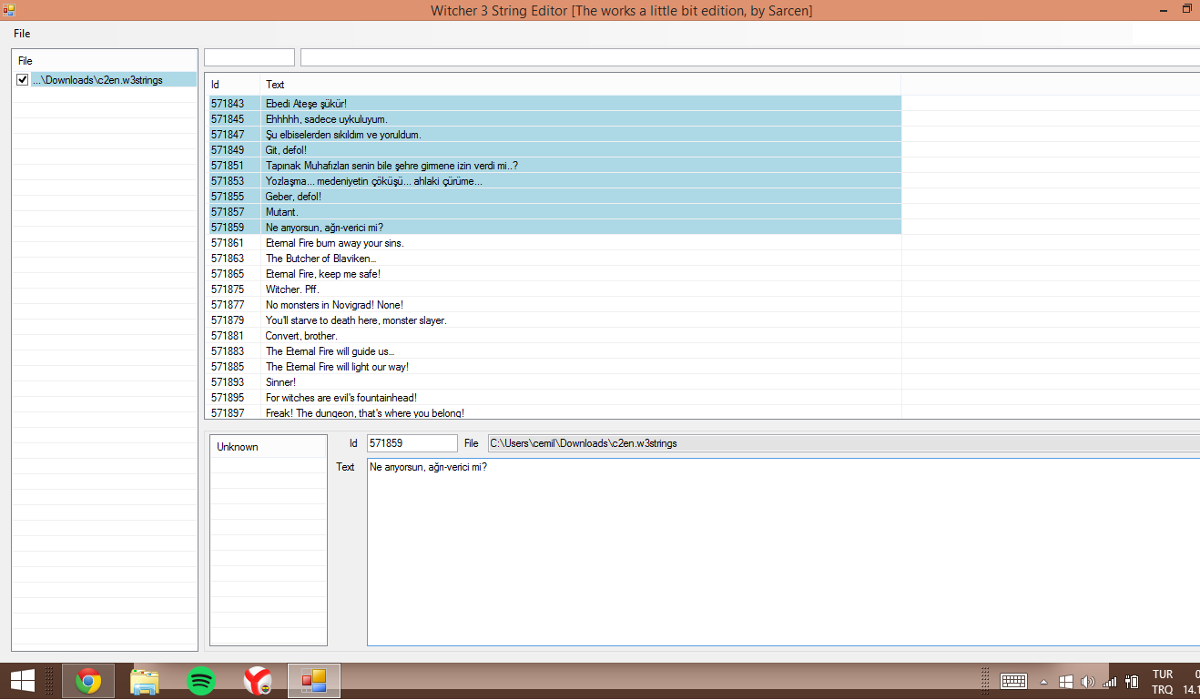Image resolution: width=1200 pixels, height=700 pixels.
Task: Click the File path field
Action: tap(843, 443)
